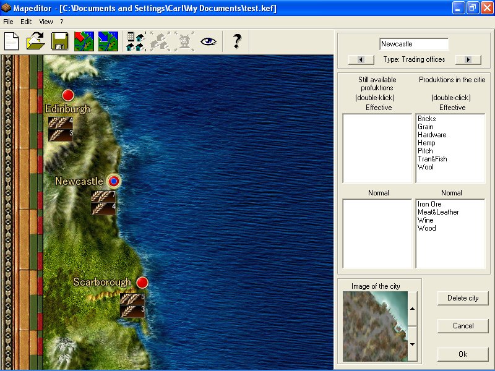Open the File menu
Viewport: 495px width, 371px height.
coord(8,21)
